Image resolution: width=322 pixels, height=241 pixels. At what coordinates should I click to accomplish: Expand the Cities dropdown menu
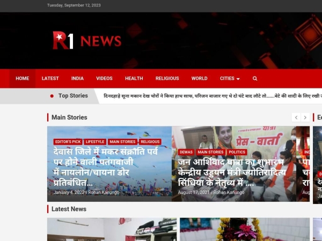pyautogui.click(x=230, y=78)
